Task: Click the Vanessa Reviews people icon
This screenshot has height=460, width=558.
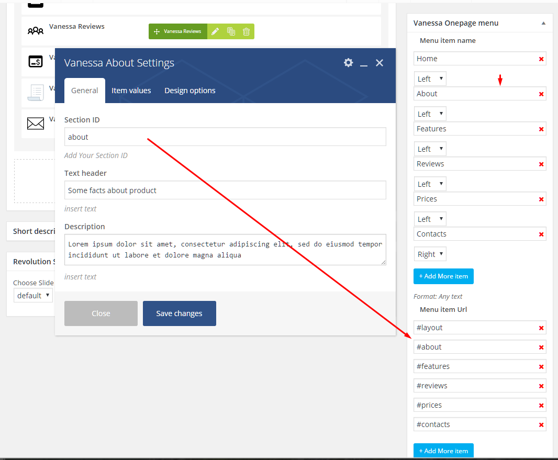Action: click(36, 31)
